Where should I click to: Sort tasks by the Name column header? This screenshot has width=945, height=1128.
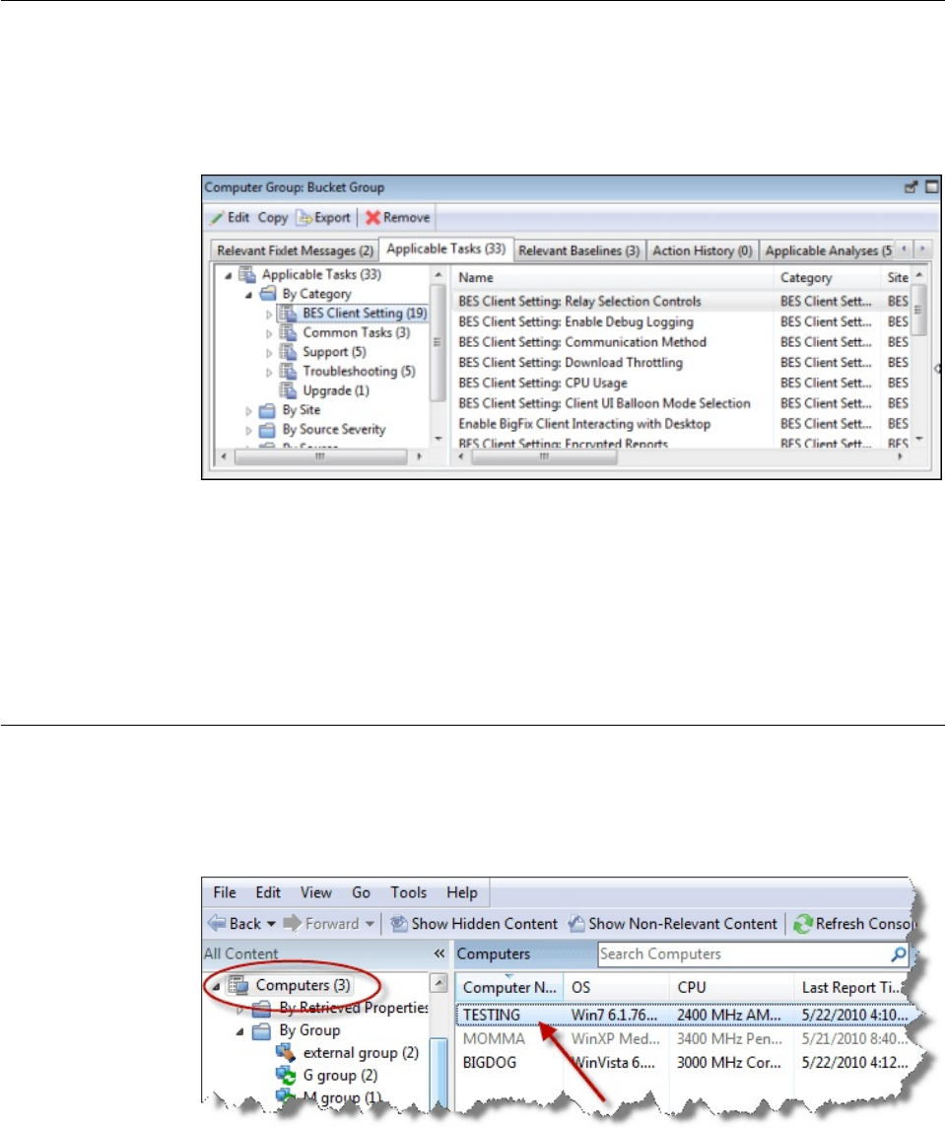[613, 278]
